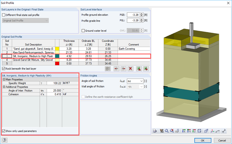Set view in X direction
This screenshot has height=144, width=232.
click(x=184, y=131)
